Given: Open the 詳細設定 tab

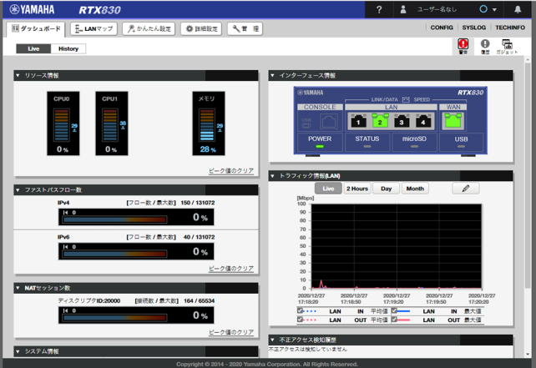Looking at the screenshot, I should 200,28.
